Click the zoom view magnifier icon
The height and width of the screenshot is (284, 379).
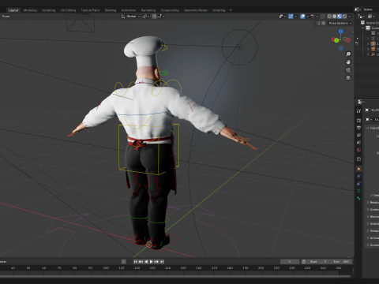coord(348,54)
